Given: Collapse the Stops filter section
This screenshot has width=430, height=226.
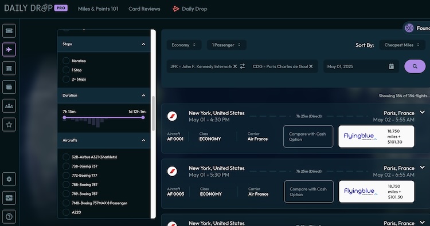Looking at the screenshot, I should tap(143, 44).
